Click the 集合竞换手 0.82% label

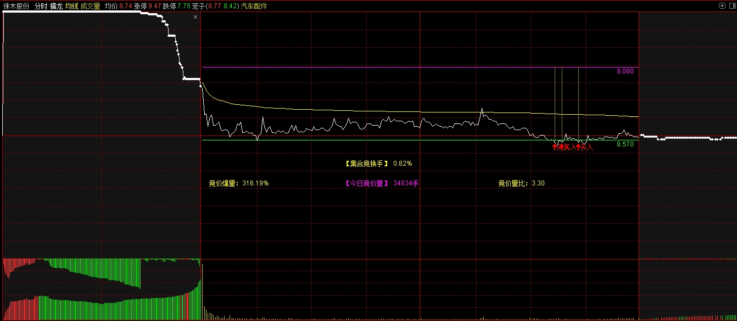click(x=378, y=164)
